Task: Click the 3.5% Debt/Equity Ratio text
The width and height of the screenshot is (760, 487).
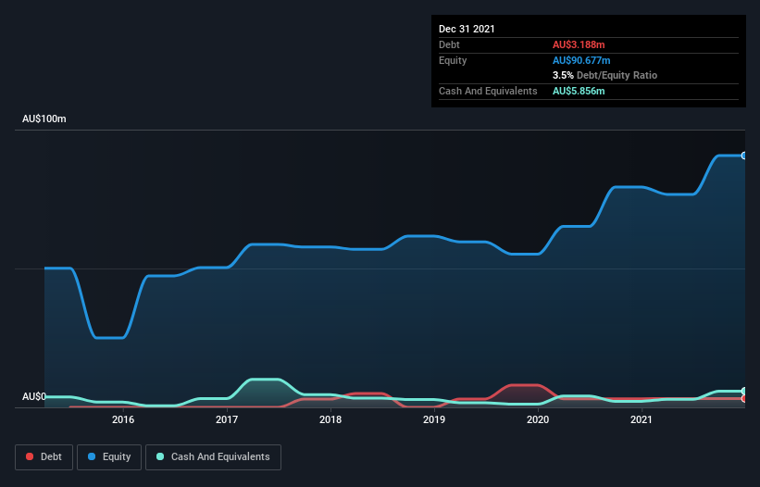Action: [x=604, y=75]
